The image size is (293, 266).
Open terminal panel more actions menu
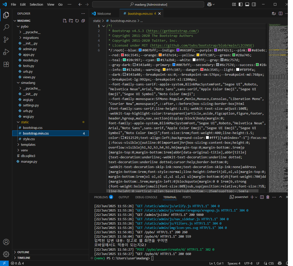coord(274,197)
